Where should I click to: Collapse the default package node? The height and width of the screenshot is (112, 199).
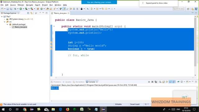7,24
